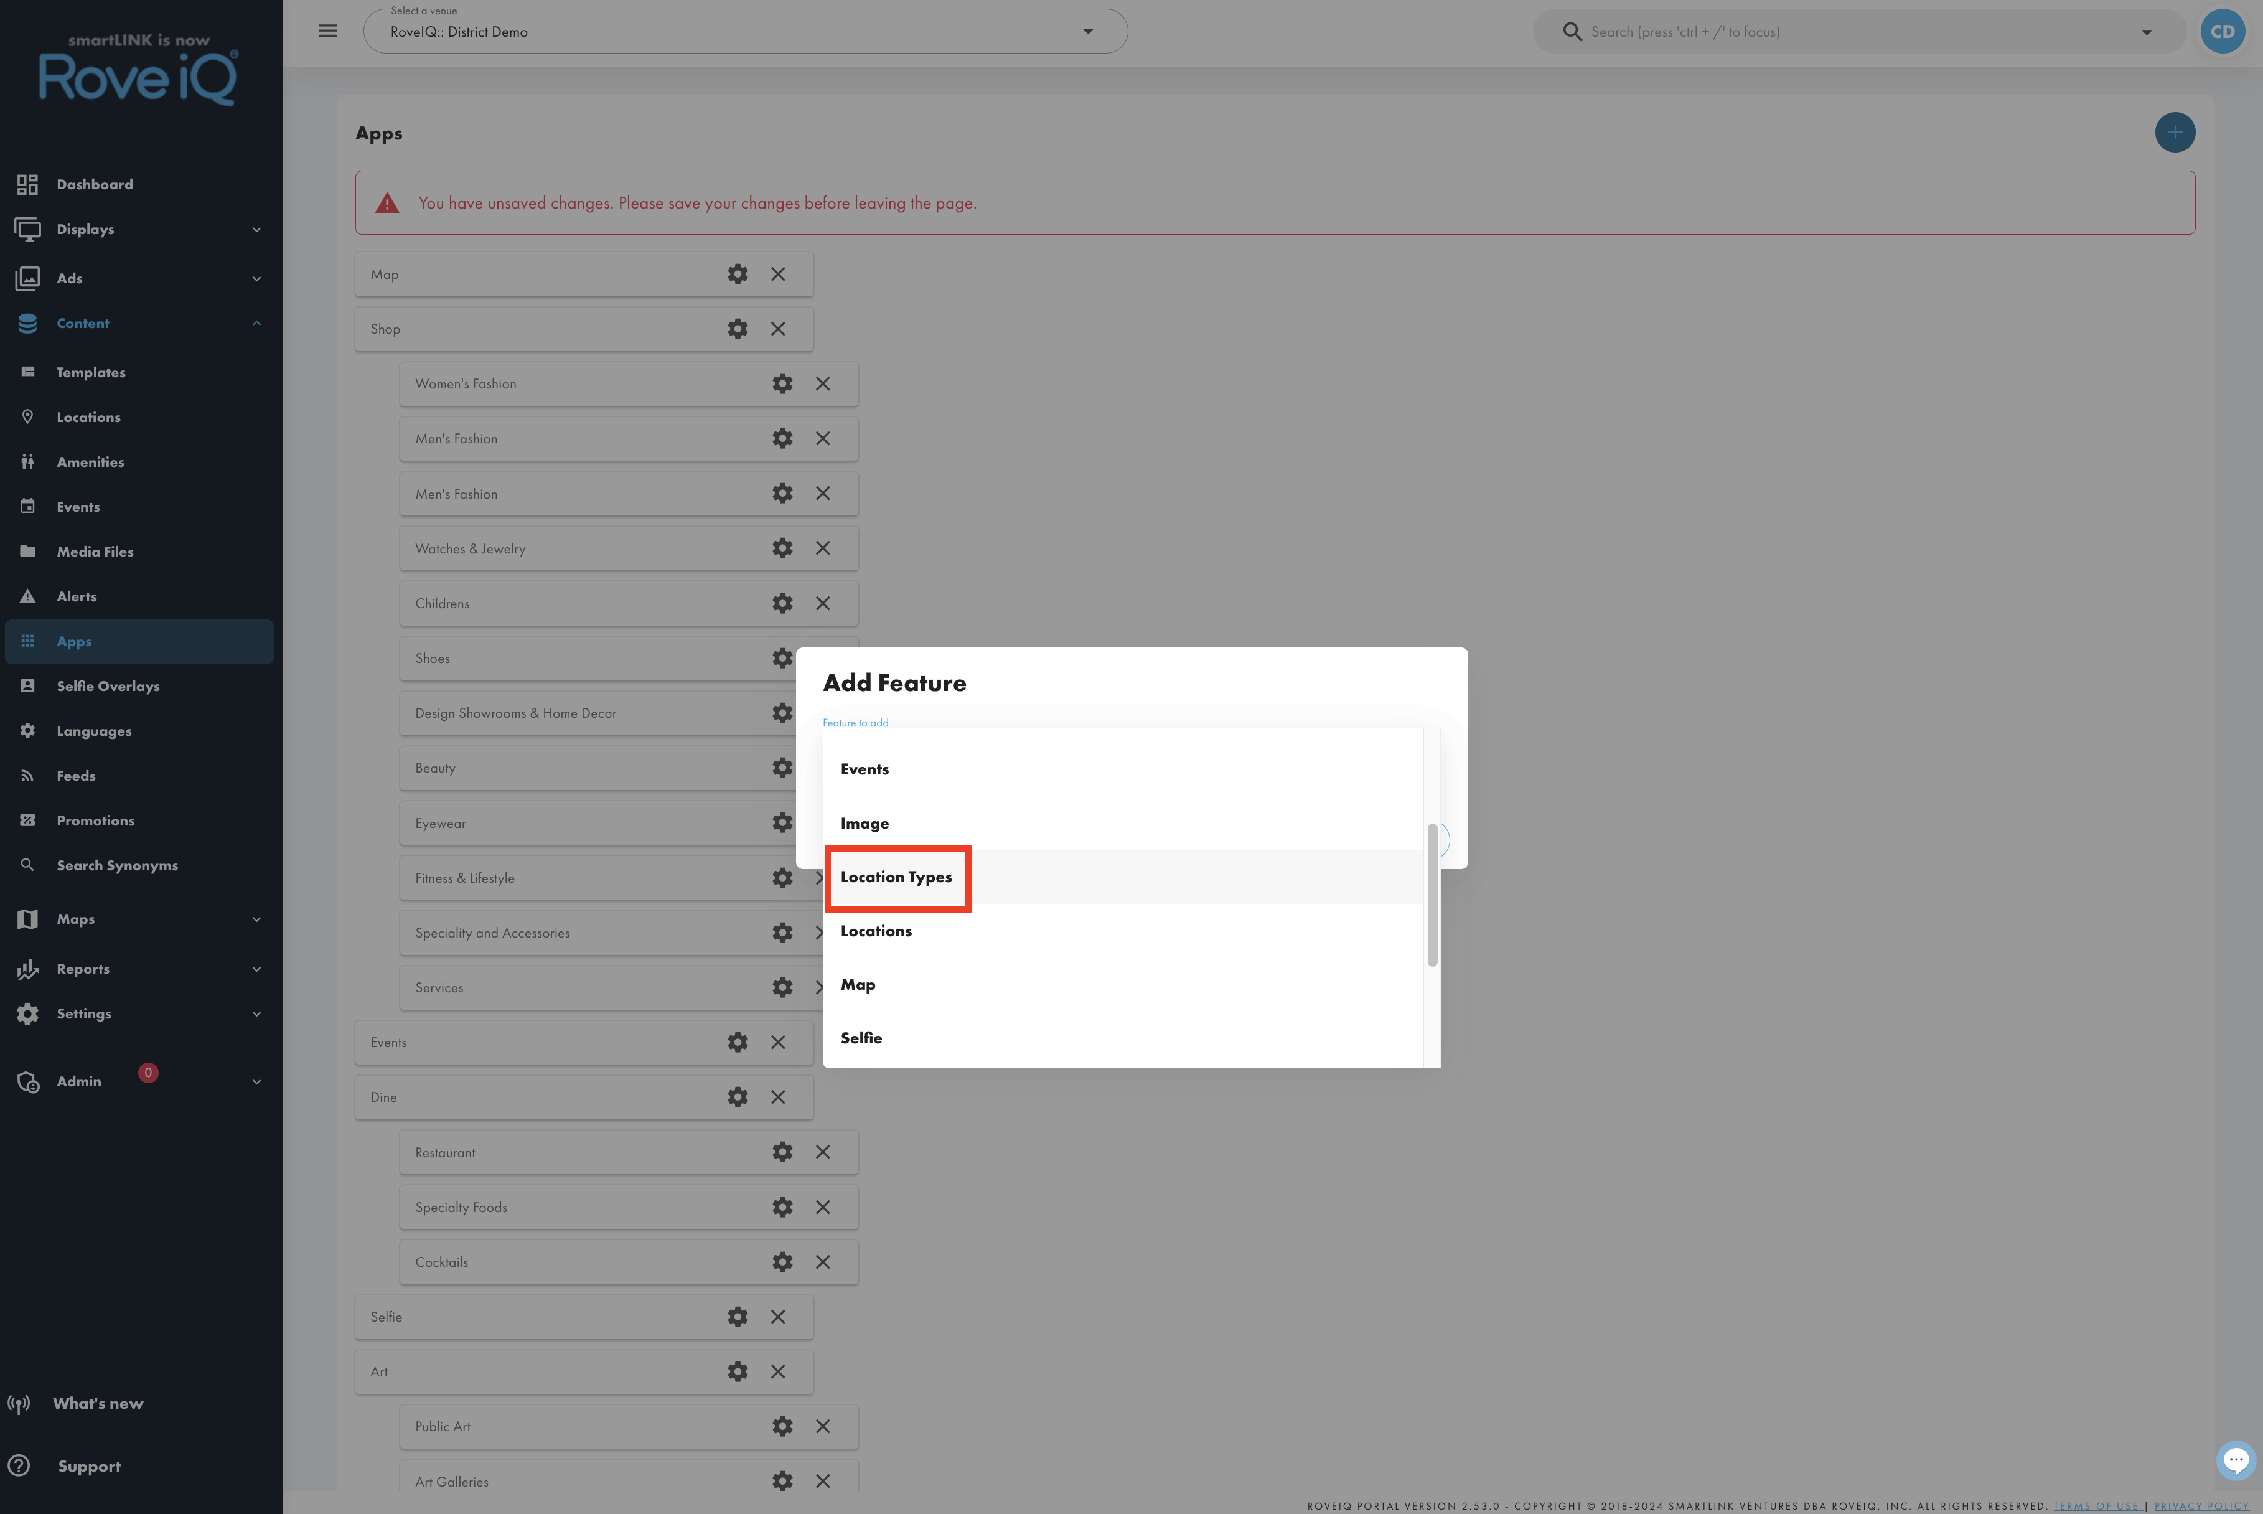2263x1514 pixels.
Task: Open settings gear for Women's Fashion
Action: click(782, 383)
